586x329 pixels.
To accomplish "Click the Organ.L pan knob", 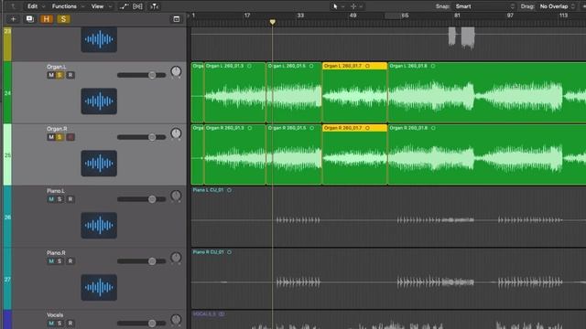I will point(176,71).
